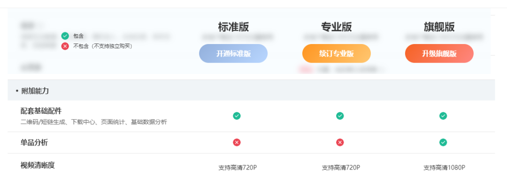
Task: Select the 专业版 column heading
Action: (x=336, y=27)
